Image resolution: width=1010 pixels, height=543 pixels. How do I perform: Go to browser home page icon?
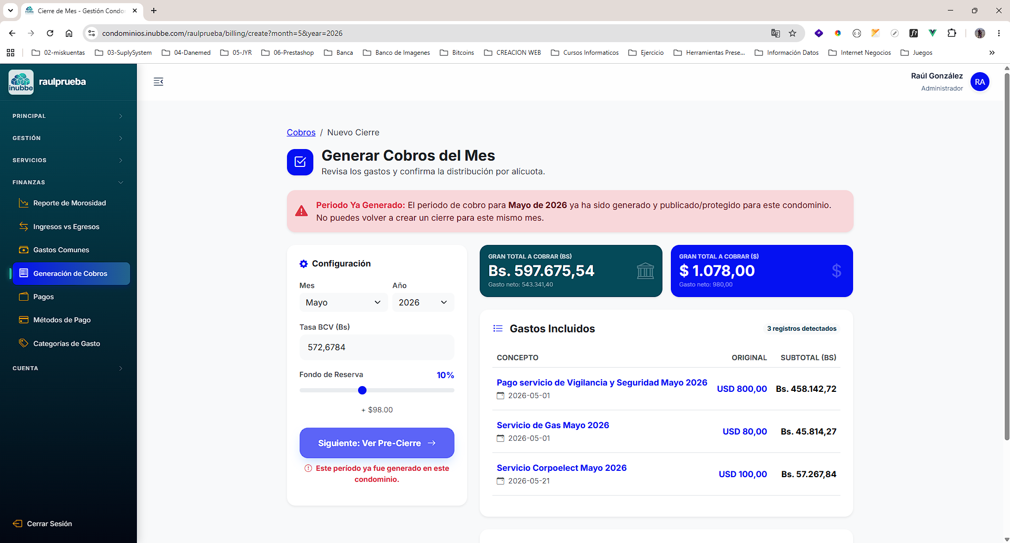pyautogui.click(x=69, y=33)
